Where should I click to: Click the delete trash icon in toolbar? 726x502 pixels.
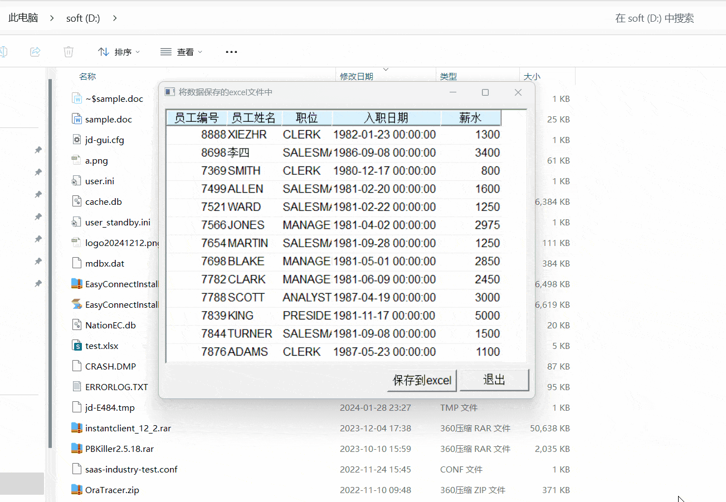(x=69, y=52)
